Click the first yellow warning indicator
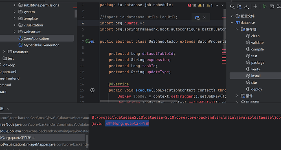This screenshot has height=150, width=281. coord(201,5)
